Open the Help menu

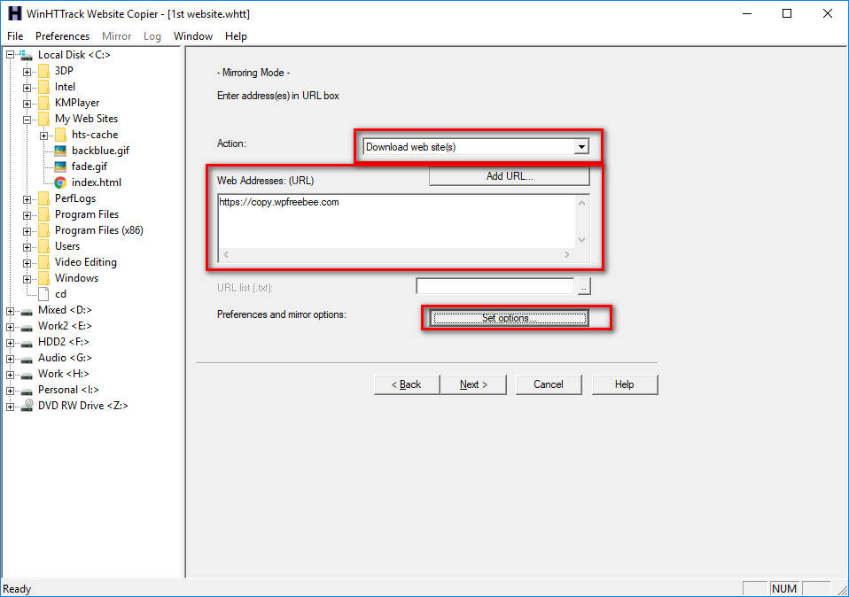click(236, 36)
